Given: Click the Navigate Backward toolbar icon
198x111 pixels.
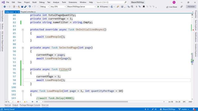Looking at the screenshot, I should tap(5, 7).
